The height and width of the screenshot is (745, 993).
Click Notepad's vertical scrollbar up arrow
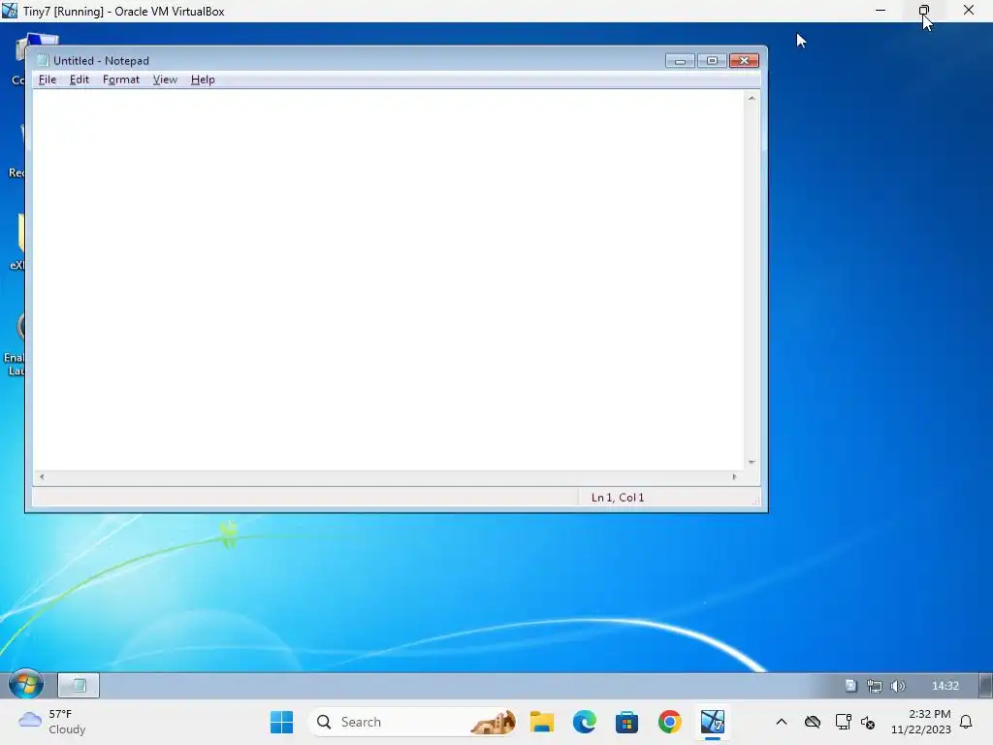(752, 98)
